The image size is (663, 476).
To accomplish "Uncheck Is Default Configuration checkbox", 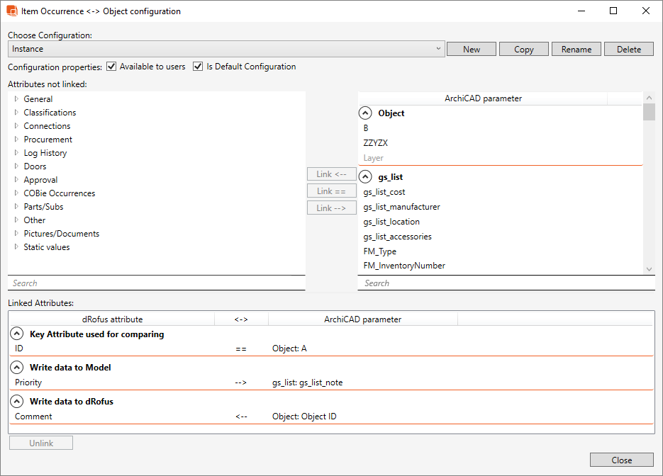I will pos(198,67).
